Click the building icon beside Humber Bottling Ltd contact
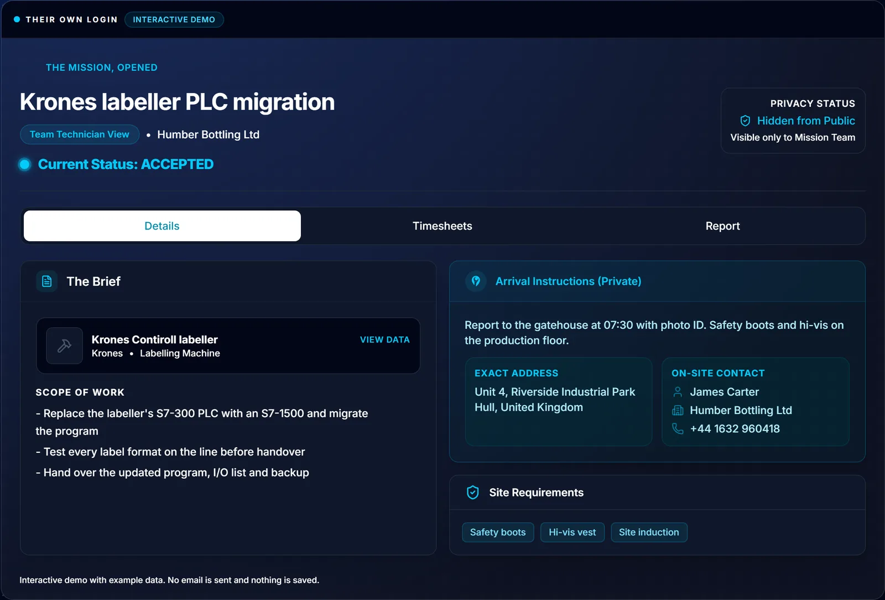The height and width of the screenshot is (600, 885). (x=678, y=410)
